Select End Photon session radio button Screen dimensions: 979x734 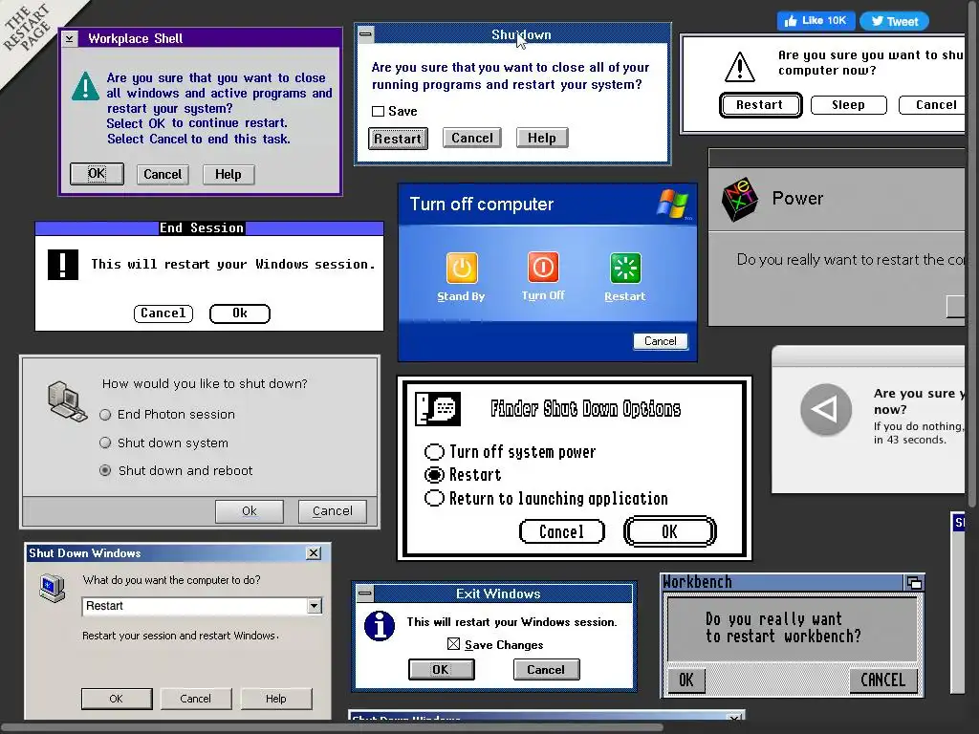click(105, 415)
